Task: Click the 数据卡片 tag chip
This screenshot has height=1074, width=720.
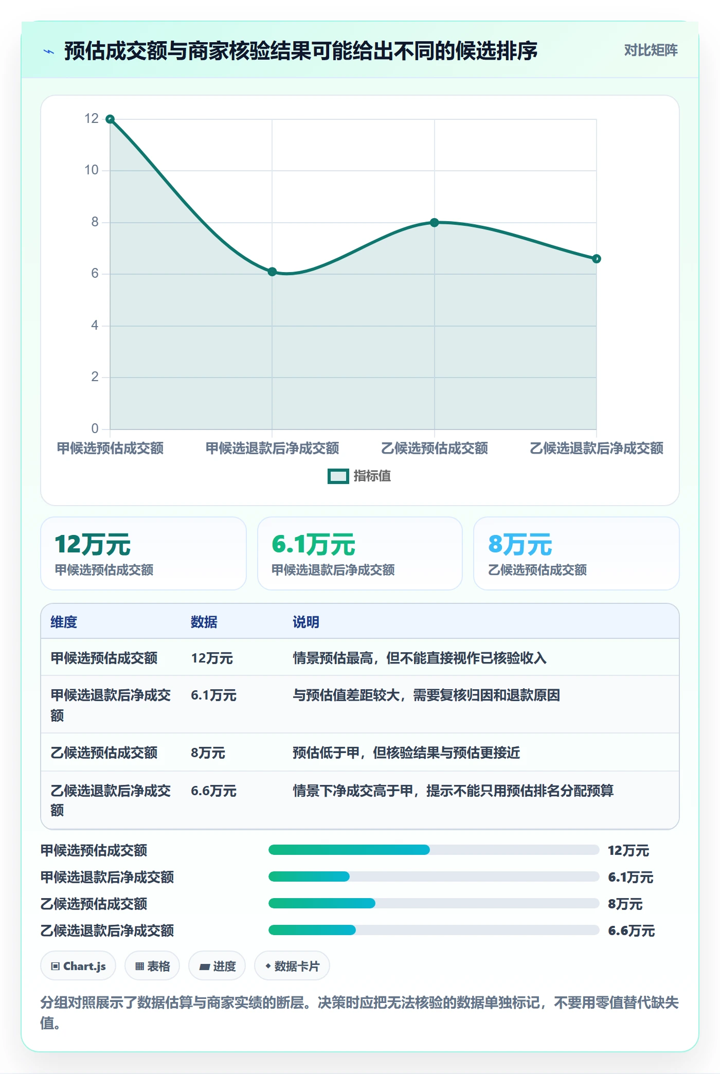Action: [x=292, y=966]
